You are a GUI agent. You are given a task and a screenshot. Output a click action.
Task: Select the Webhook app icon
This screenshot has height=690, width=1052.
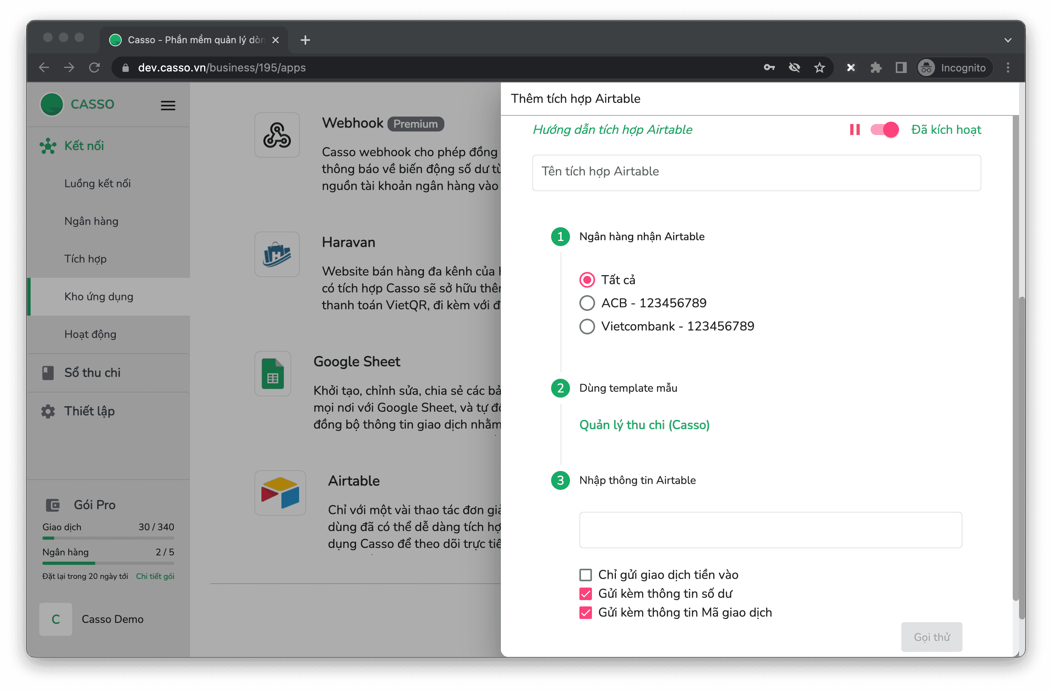click(277, 135)
